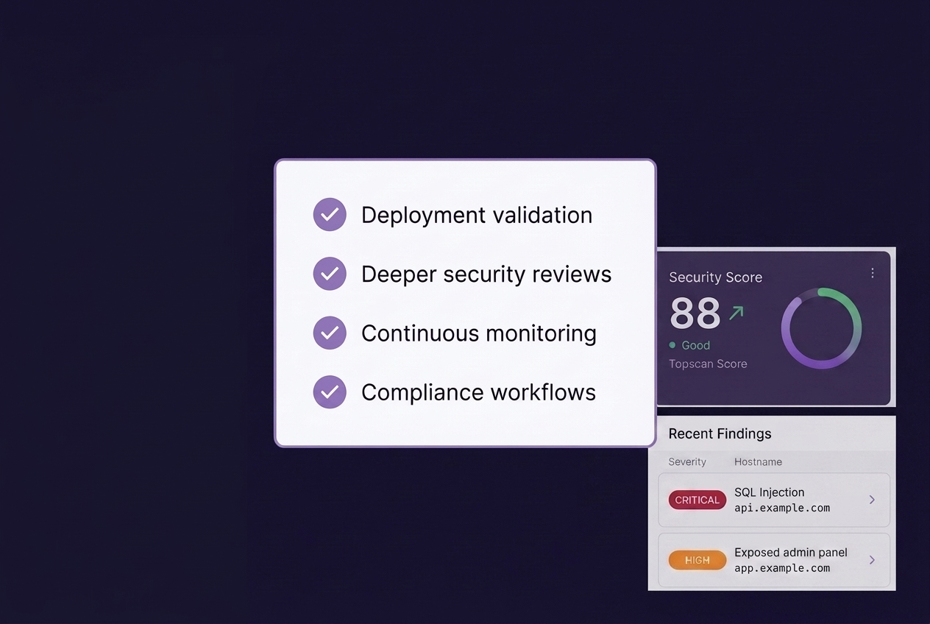Click the 88 score value
This screenshot has height=624, width=930.
point(695,313)
